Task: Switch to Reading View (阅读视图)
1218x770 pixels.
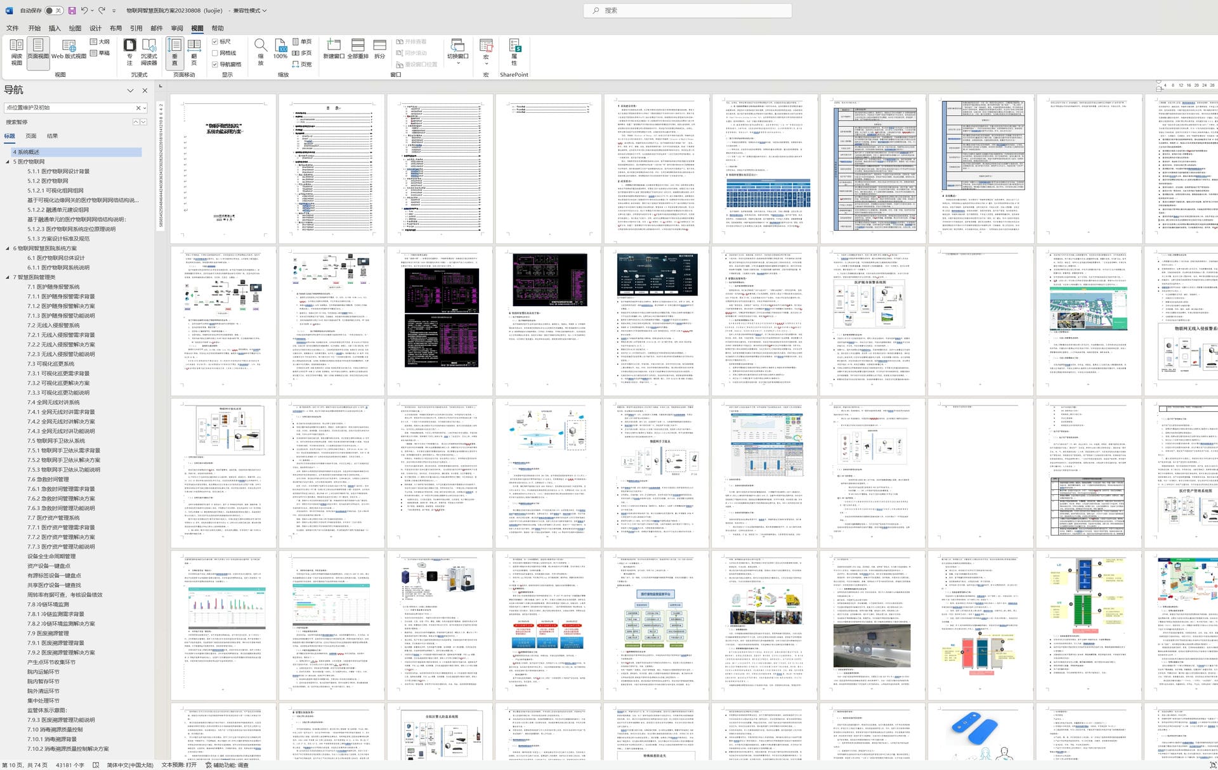Action: pyautogui.click(x=16, y=51)
